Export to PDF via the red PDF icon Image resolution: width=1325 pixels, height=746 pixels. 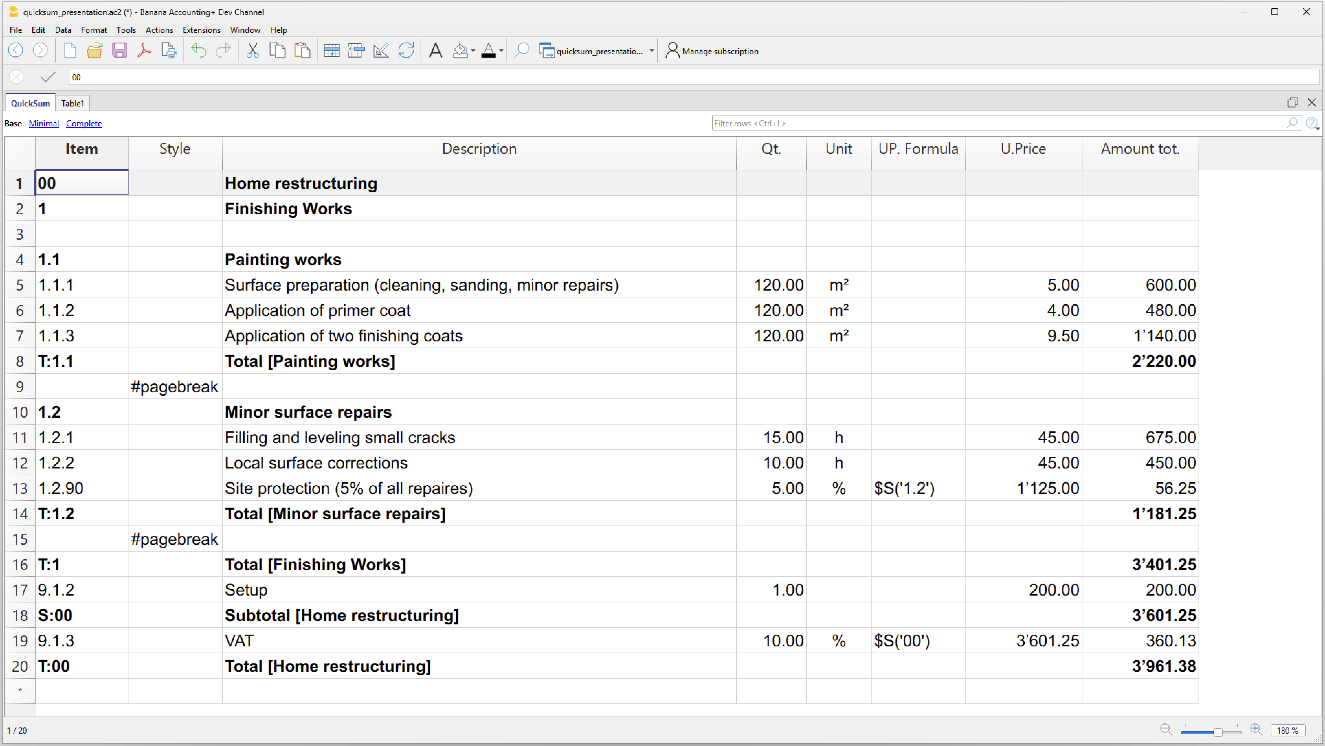144,50
